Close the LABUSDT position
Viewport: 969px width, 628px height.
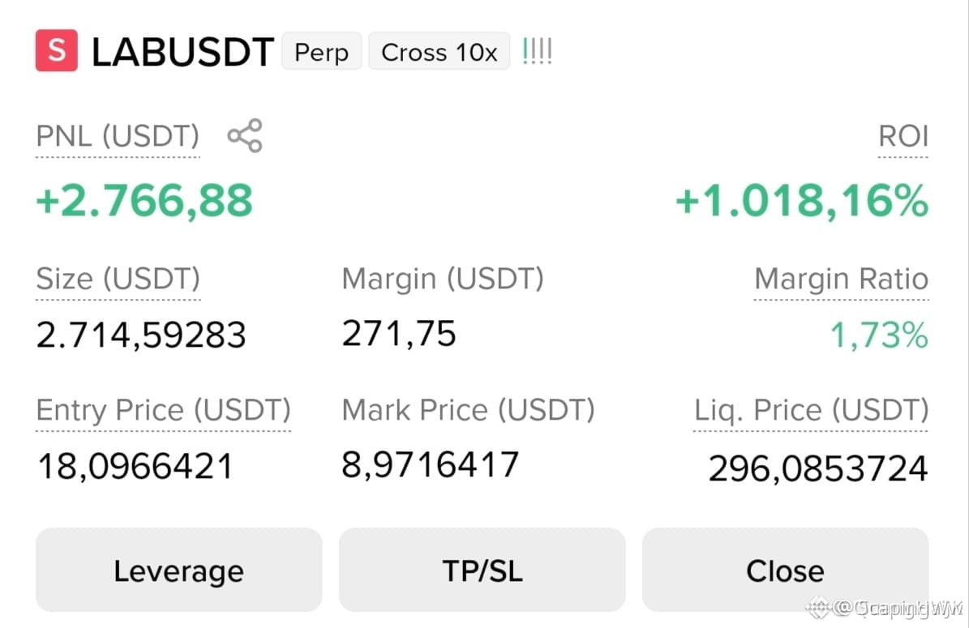coord(785,570)
